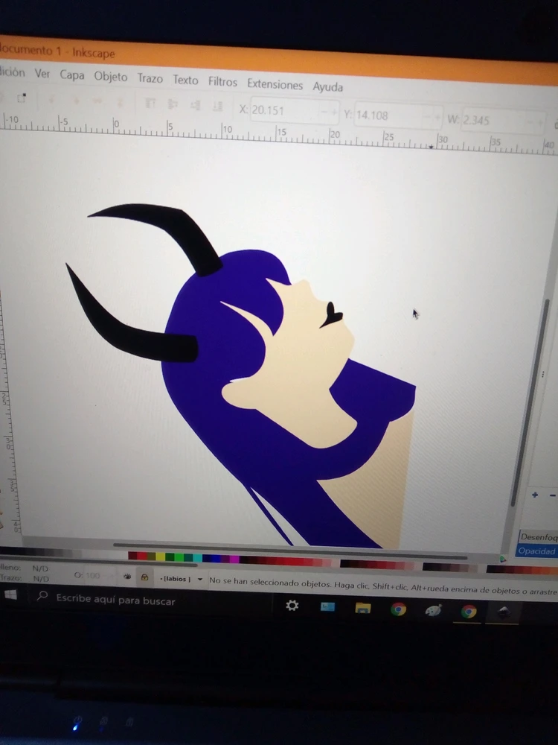This screenshot has height=745, width=558.
Task: Open the paint palette app taskbar icon
Action: (433, 610)
